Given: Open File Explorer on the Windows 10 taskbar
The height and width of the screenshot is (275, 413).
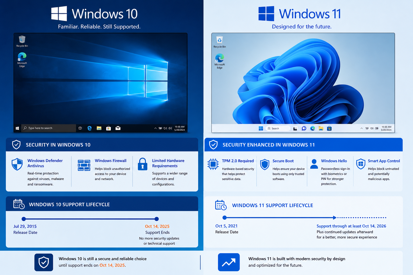Looking at the screenshot, I should [x=99, y=128].
